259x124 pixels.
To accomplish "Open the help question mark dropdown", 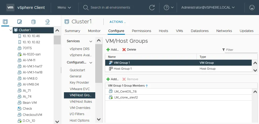I will (169, 8).
